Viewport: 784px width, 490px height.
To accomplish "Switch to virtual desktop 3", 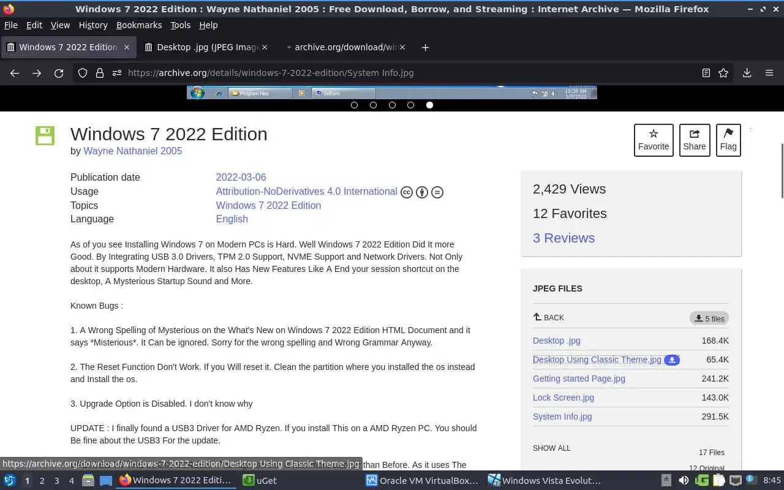I will [x=56, y=481].
